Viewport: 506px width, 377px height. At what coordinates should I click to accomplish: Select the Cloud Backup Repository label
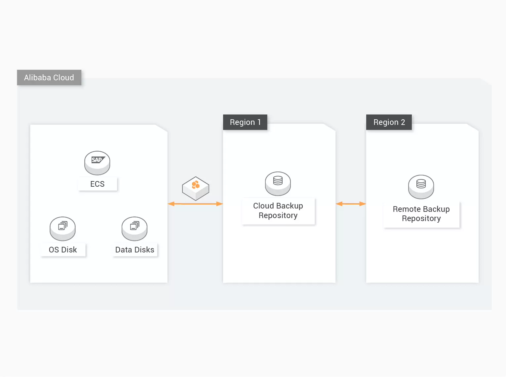(278, 211)
